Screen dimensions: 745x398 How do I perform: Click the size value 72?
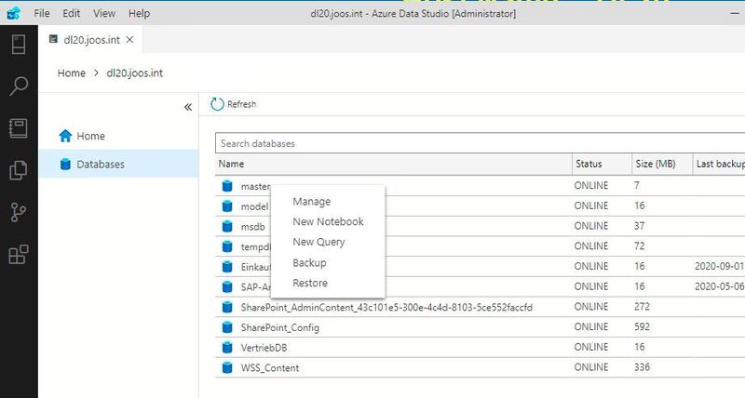(639, 246)
